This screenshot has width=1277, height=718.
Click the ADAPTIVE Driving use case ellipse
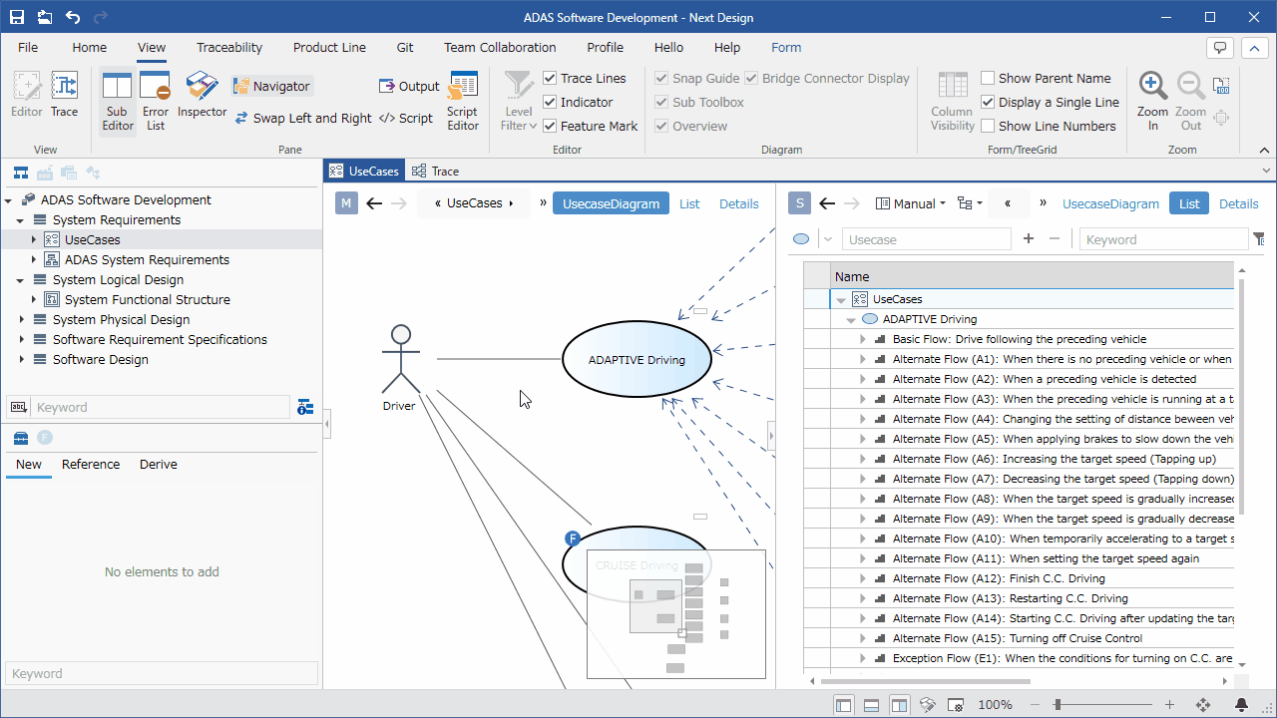pyautogui.click(x=637, y=359)
